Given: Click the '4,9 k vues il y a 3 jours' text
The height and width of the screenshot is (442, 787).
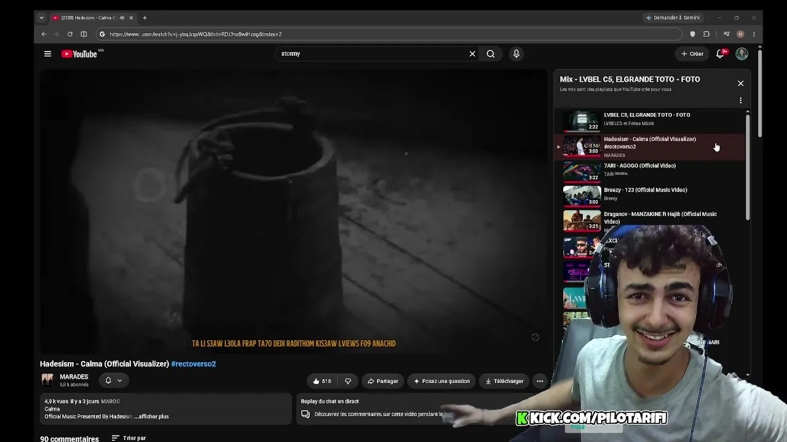Looking at the screenshot, I should click(72, 401).
